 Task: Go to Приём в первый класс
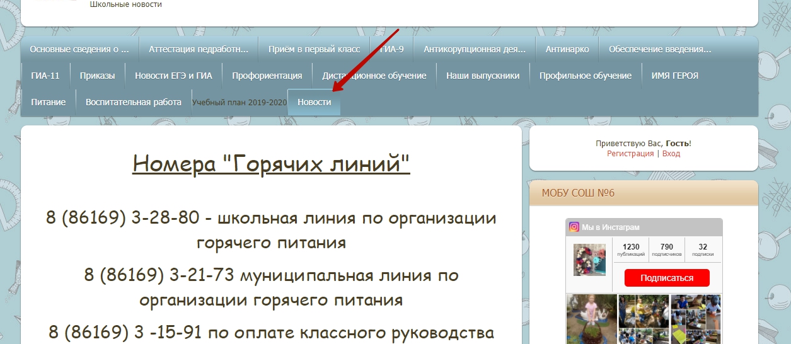pyautogui.click(x=314, y=49)
